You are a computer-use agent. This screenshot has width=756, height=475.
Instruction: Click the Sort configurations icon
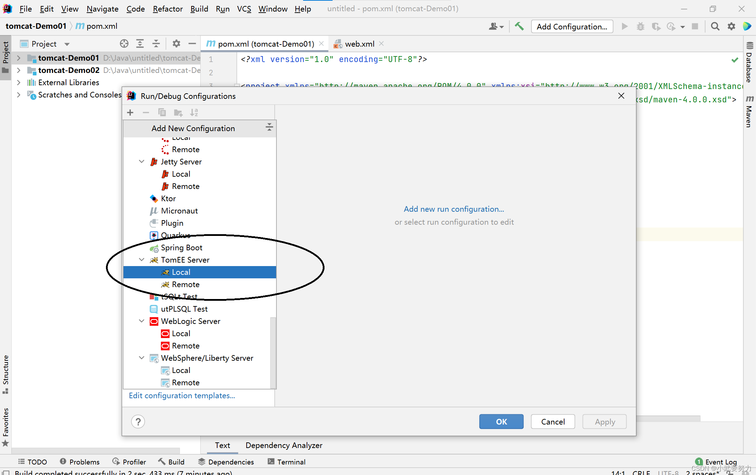[194, 113]
